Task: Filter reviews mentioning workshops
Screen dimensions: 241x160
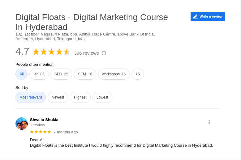Action: tap(114, 74)
